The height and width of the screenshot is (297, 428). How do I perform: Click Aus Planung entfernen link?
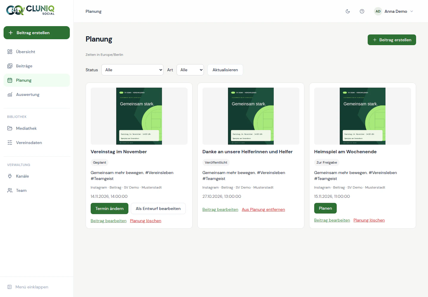pos(263,209)
